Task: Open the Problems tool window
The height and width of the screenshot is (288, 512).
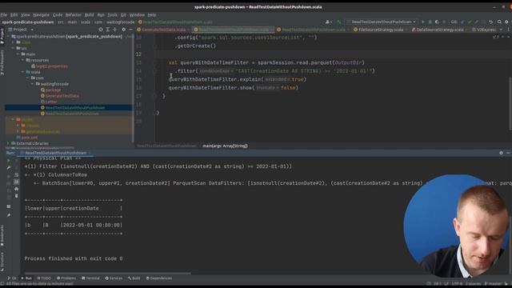Action: click(66, 278)
